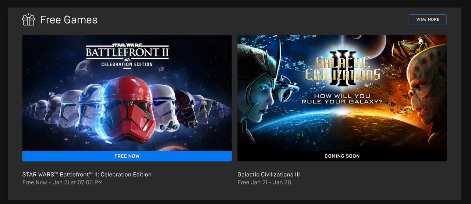Click the blue FREE NOW banner
This screenshot has height=204, width=471.
[127, 156]
